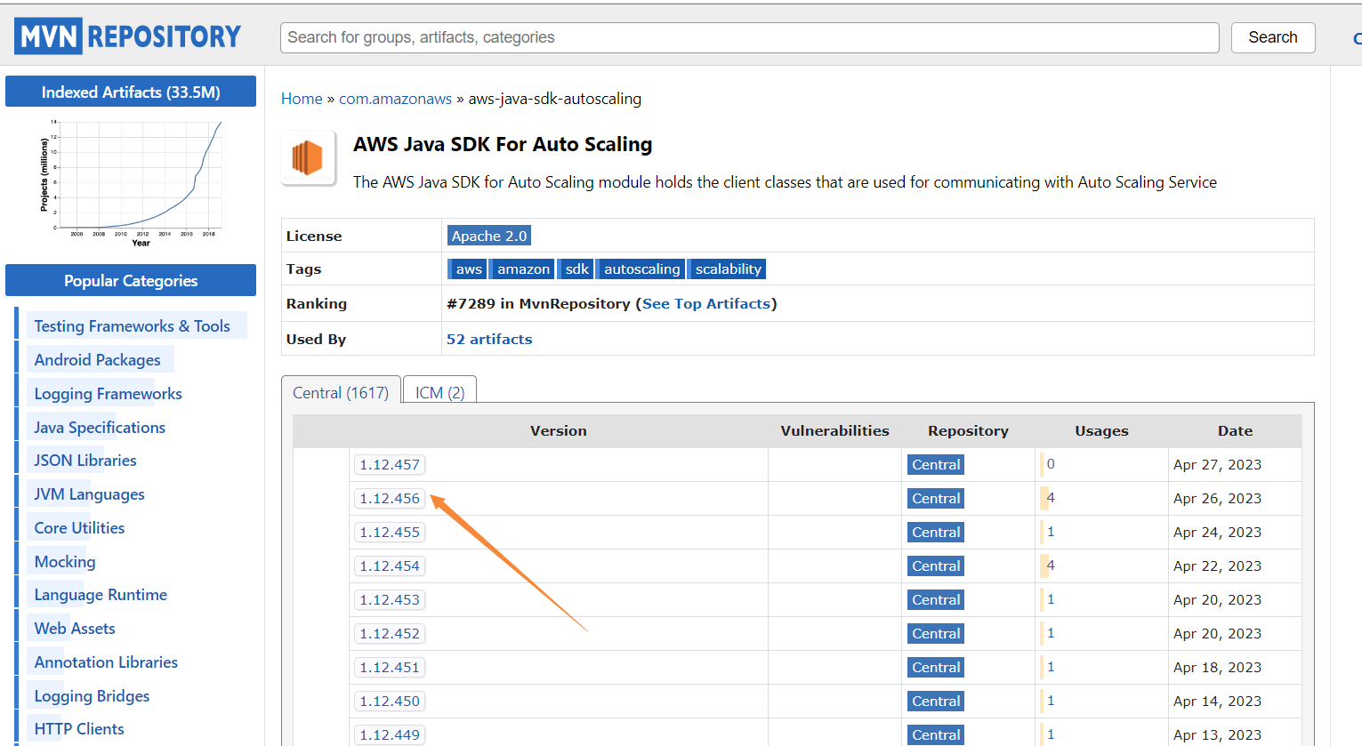Open Testing Frameworks & Tools category
1362x746 pixels.
click(132, 326)
